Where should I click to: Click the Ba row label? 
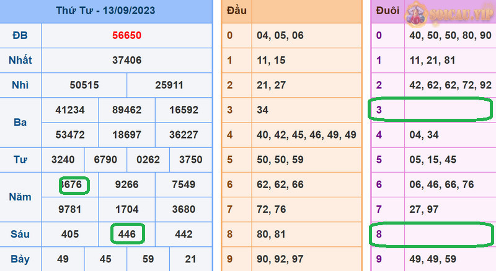pos(20,122)
